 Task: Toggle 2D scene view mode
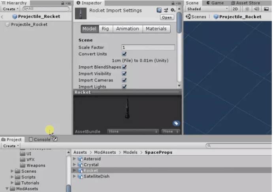click(x=235, y=9)
